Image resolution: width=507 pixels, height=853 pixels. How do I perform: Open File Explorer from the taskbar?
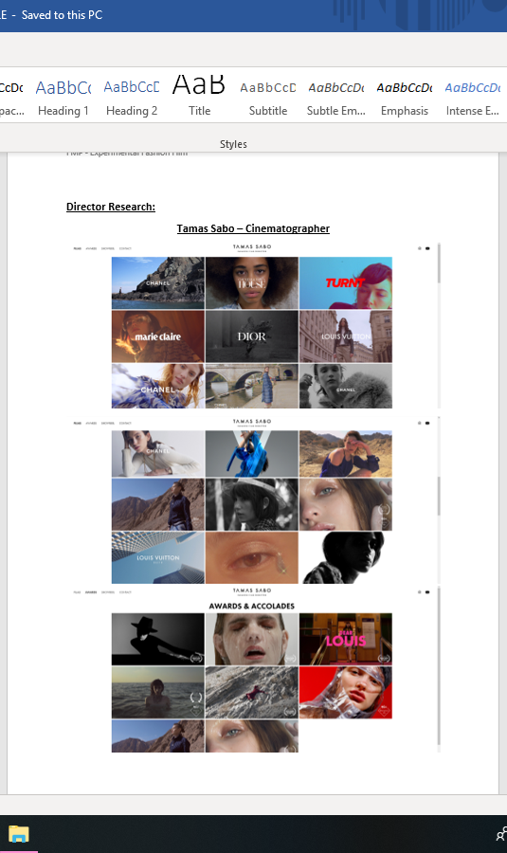[x=19, y=834]
